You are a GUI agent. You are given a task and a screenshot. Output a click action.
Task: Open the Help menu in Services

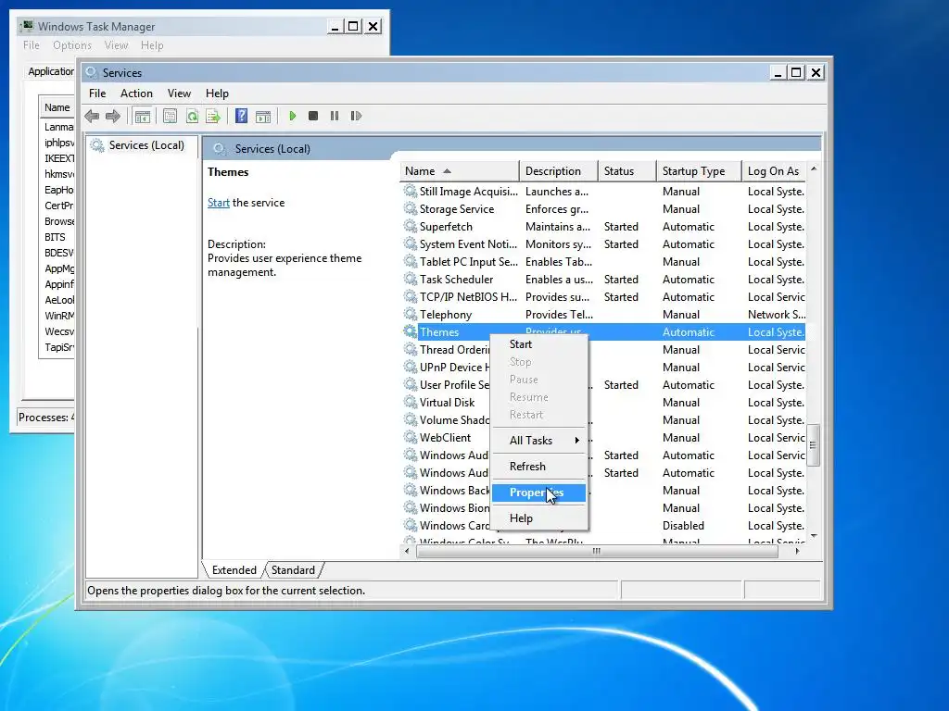click(217, 94)
